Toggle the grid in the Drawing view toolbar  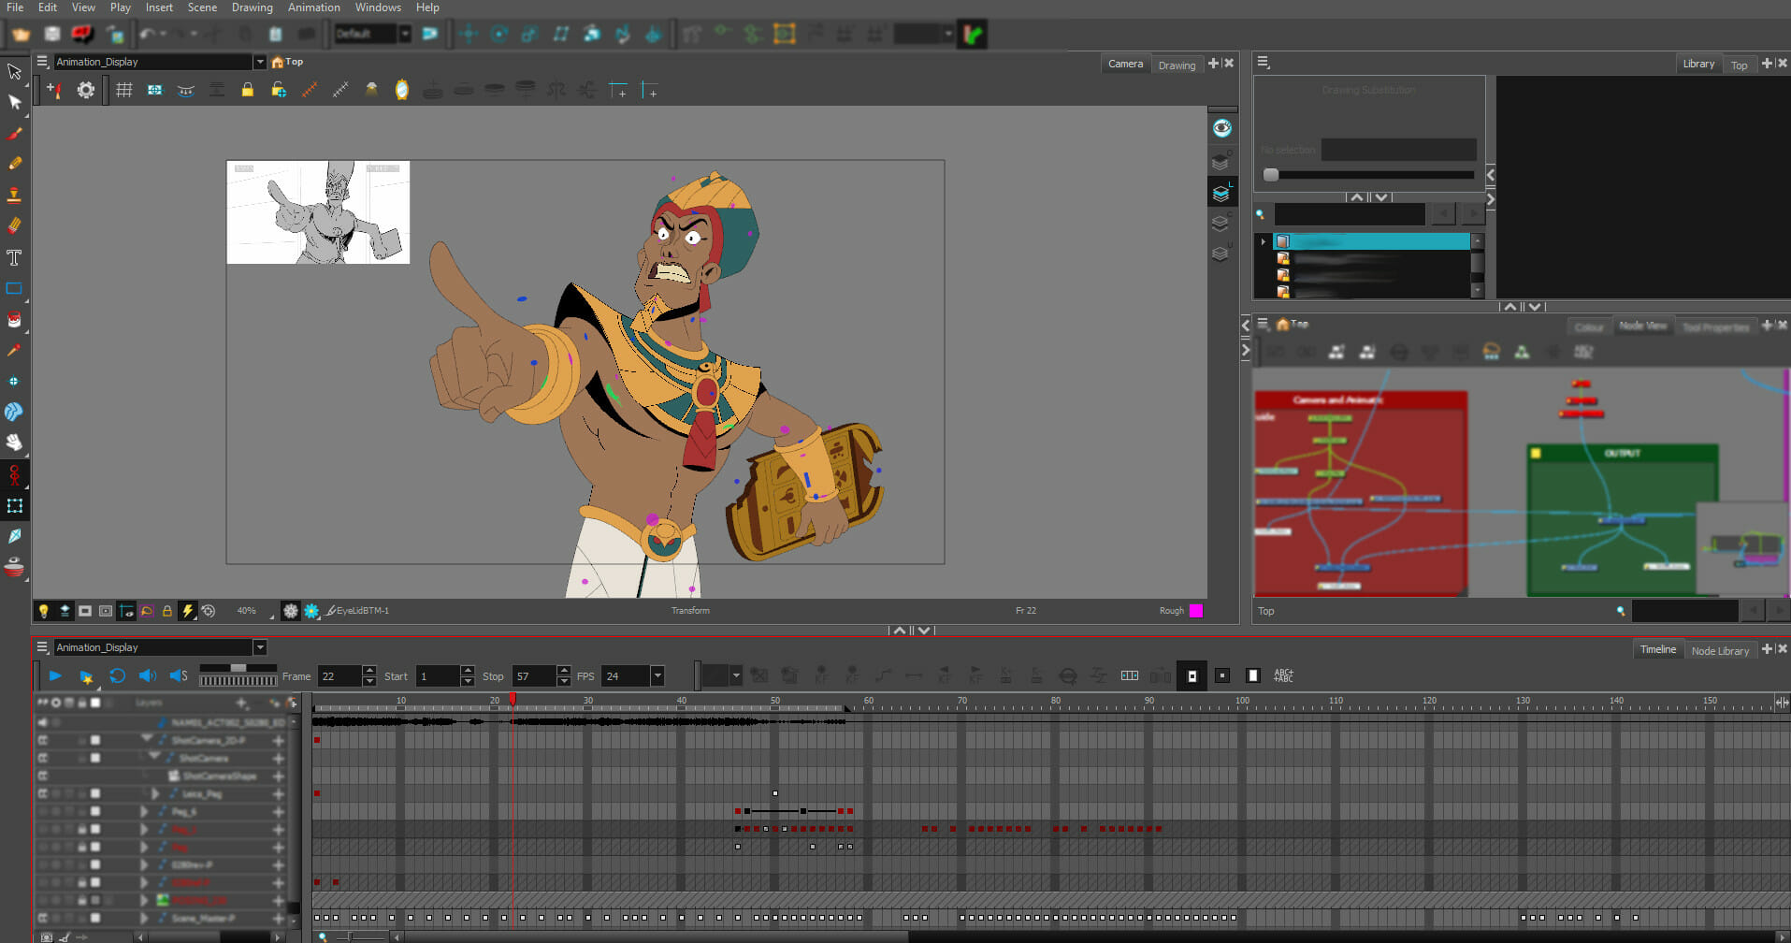click(x=124, y=90)
